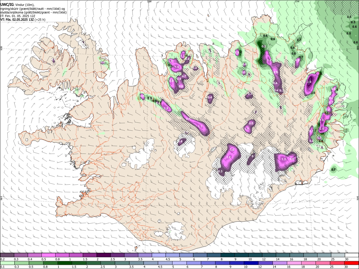The image size is (359, 269).
Task: Click the 'VT: Fös. 02.05.2025 13Z' valid time
Action: [17, 20]
